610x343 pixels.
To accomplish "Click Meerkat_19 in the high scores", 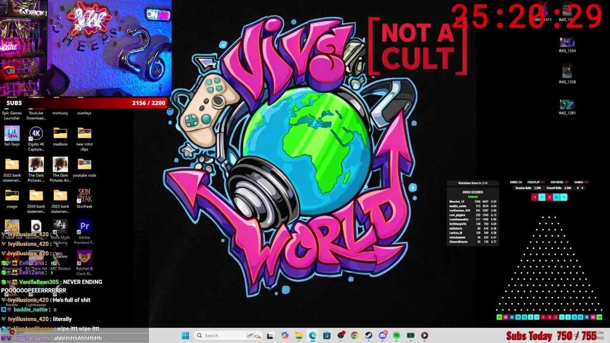I will click(457, 202).
